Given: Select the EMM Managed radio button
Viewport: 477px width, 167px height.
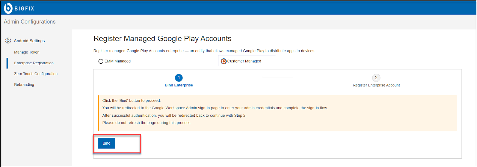Looking at the screenshot, I should [101, 61].
